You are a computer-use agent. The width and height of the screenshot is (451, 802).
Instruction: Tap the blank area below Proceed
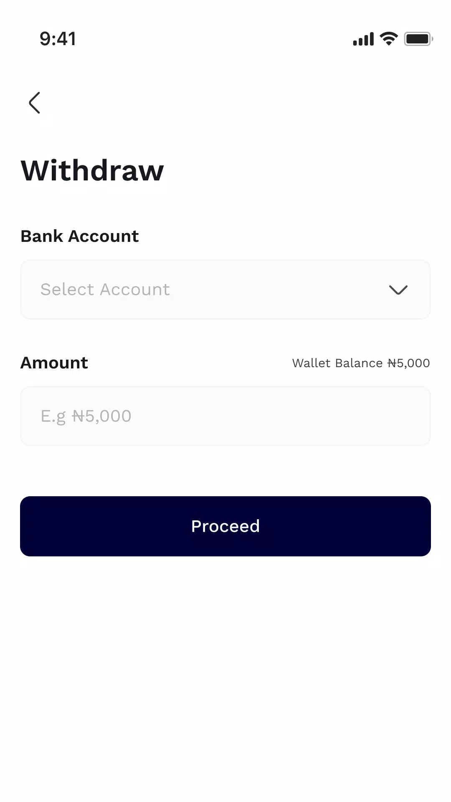(x=225, y=668)
